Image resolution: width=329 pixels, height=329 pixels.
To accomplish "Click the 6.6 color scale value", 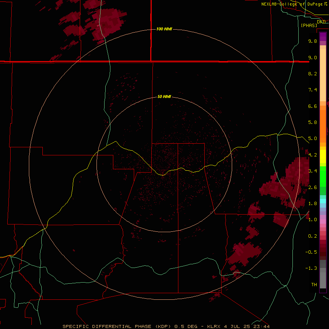I will (x=313, y=106).
